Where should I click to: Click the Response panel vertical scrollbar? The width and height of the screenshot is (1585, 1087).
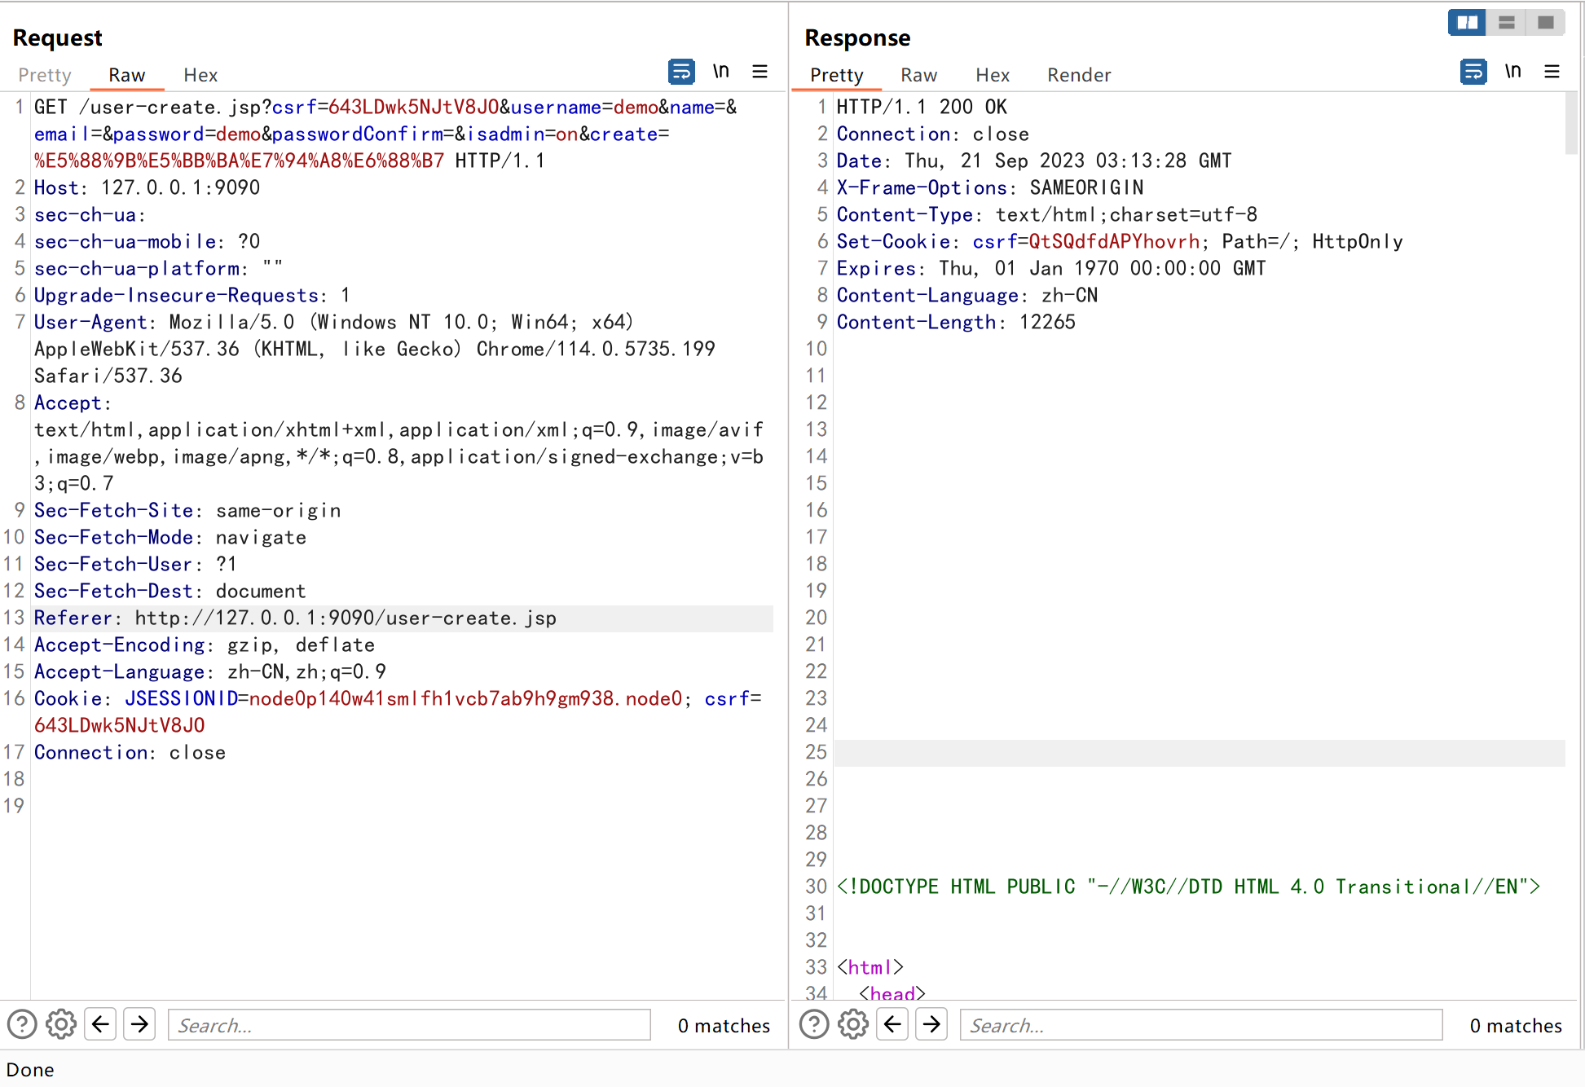1571,122
